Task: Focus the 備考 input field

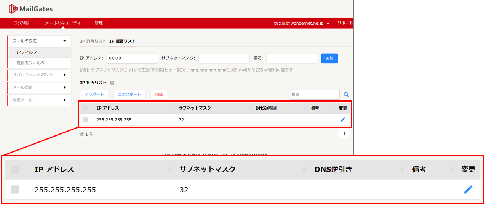Action: pos(292,58)
